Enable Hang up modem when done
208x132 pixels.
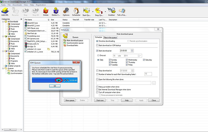coord(97,87)
